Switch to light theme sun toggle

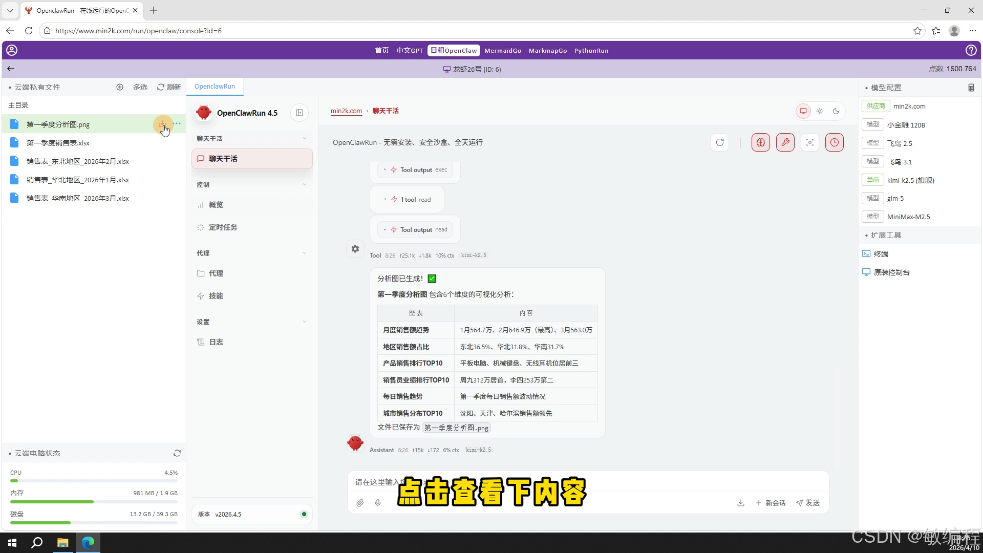pos(820,111)
